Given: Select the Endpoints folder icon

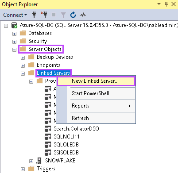Looking at the screenshot, I should tap(31, 65).
